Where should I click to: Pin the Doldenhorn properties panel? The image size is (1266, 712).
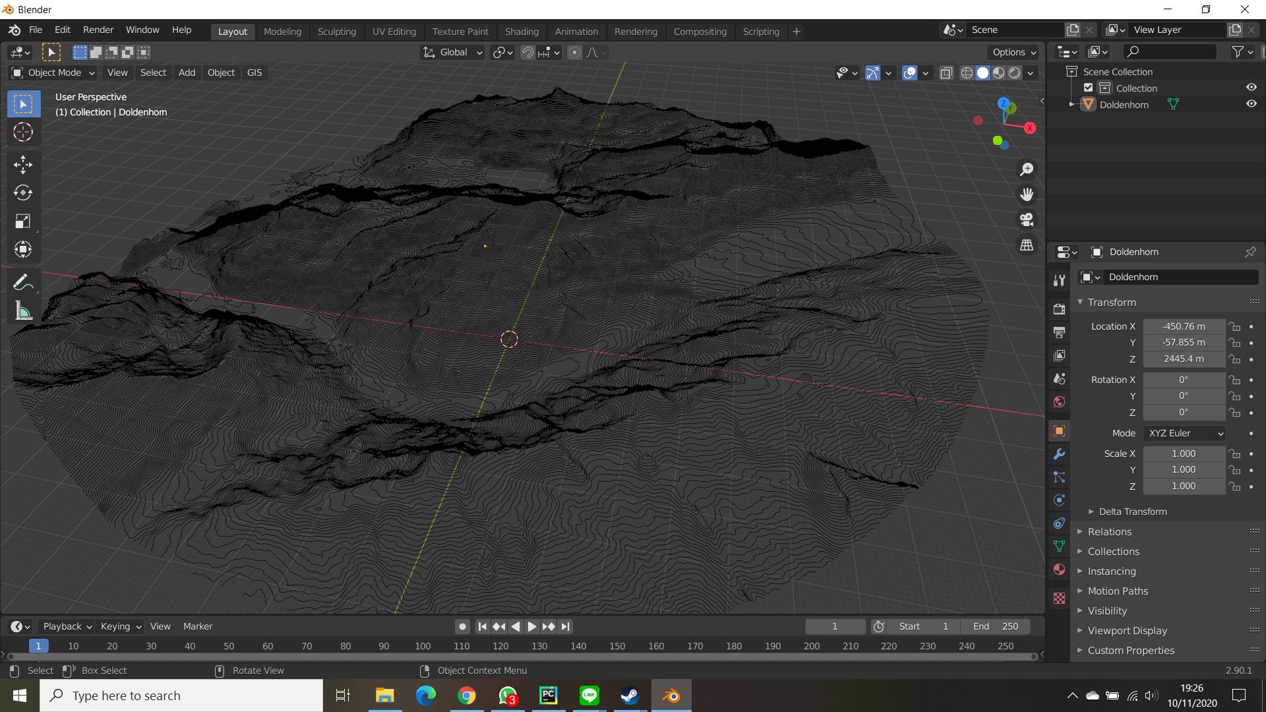tap(1250, 252)
